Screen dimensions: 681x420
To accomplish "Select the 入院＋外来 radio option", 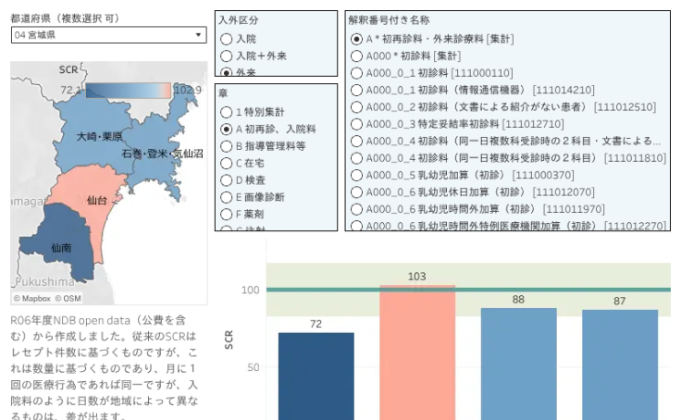I will click(227, 56).
